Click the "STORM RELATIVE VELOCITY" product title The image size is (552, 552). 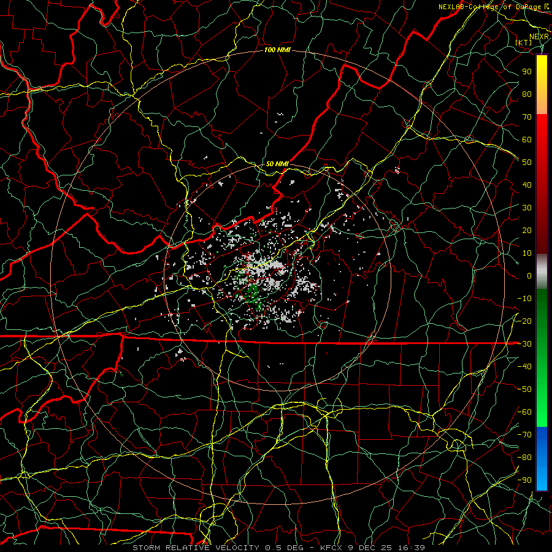(196, 548)
